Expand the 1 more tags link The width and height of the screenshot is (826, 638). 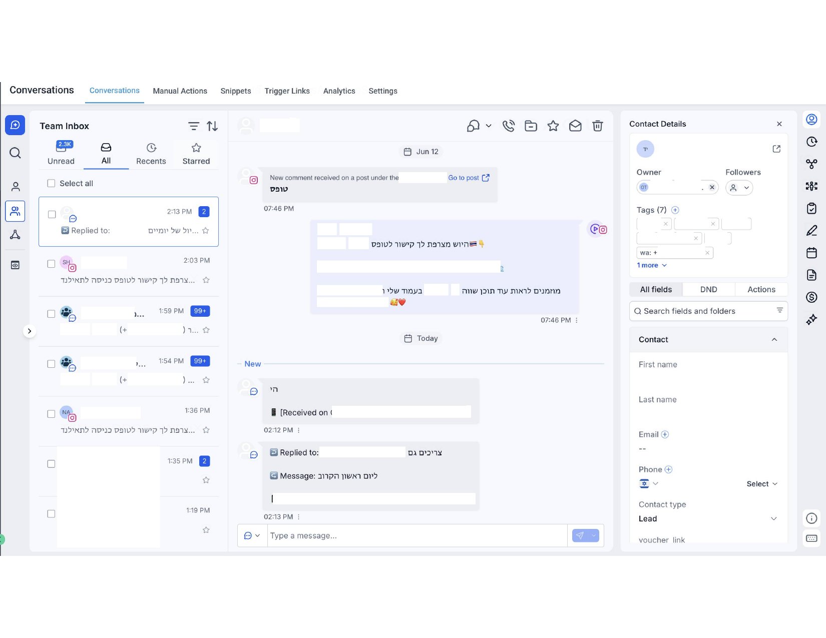pyautogui.click(x=652, y=265)
